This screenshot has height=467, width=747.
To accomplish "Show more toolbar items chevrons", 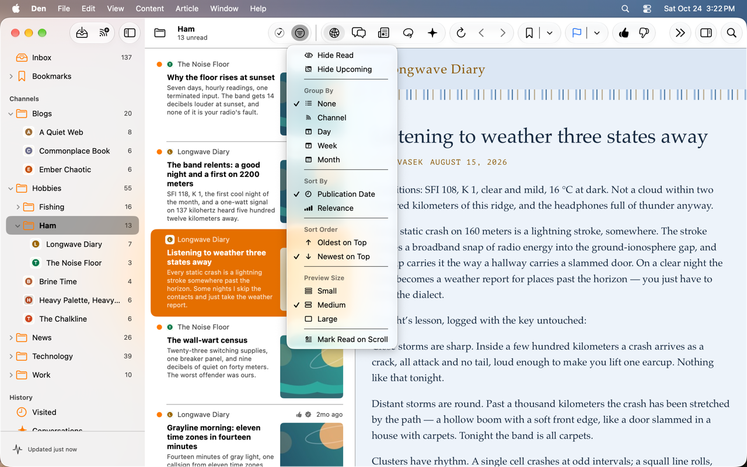I will 680,33.
